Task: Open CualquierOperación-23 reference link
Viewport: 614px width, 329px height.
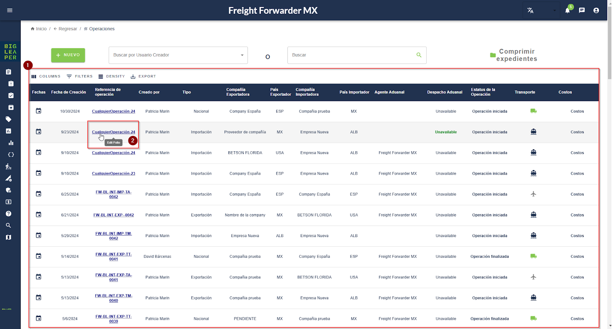Action: (x=114, y=174)
